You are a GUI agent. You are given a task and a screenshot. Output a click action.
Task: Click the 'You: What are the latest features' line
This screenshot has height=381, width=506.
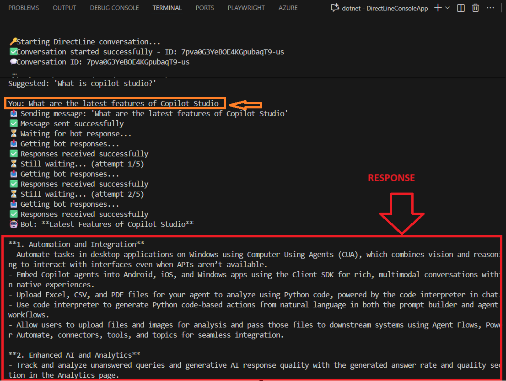pos(114,103)
